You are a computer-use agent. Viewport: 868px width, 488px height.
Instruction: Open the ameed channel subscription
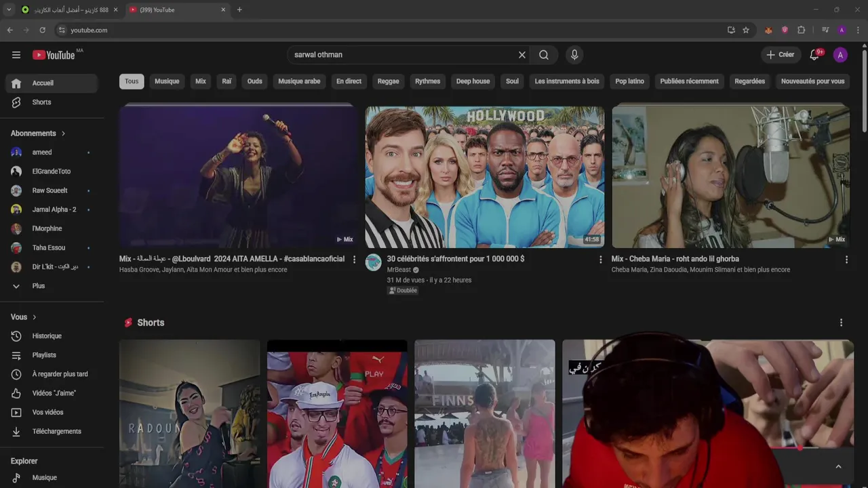coord(52,152)
